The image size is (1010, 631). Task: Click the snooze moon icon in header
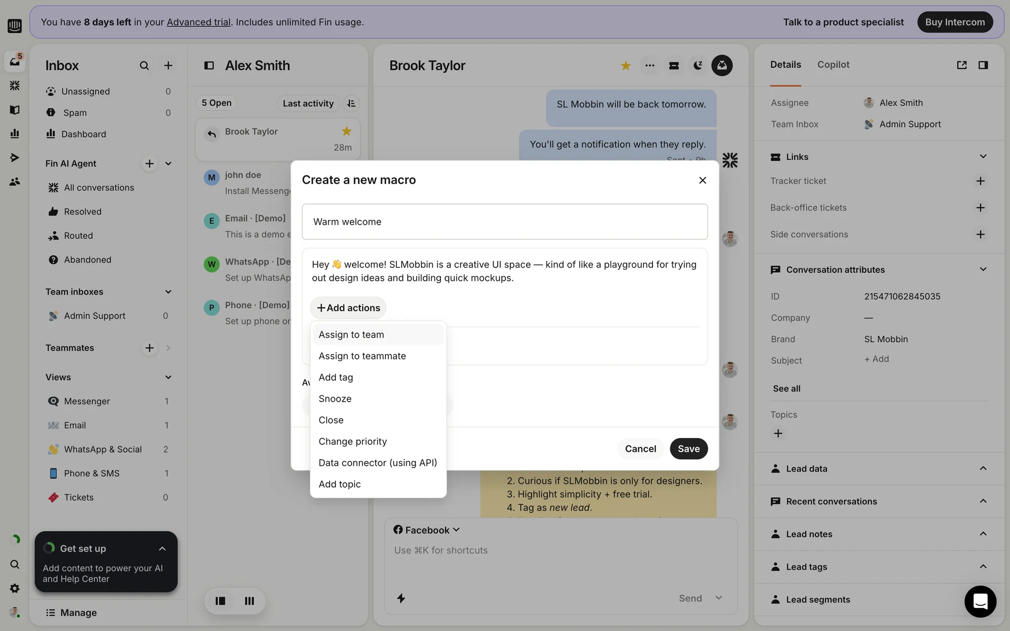698,66
